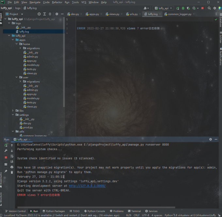The image size is (222, 217).
Task: Rerun luffy_api from the Run panel
Action: (6, 145)
